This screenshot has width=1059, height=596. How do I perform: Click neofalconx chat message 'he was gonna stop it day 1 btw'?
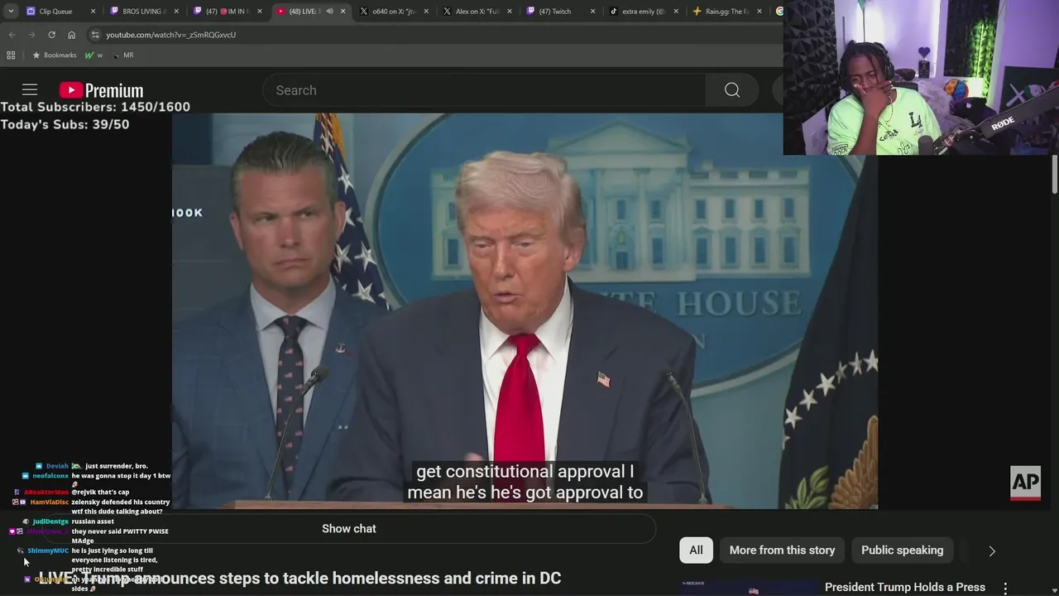[x=121, y=476]
